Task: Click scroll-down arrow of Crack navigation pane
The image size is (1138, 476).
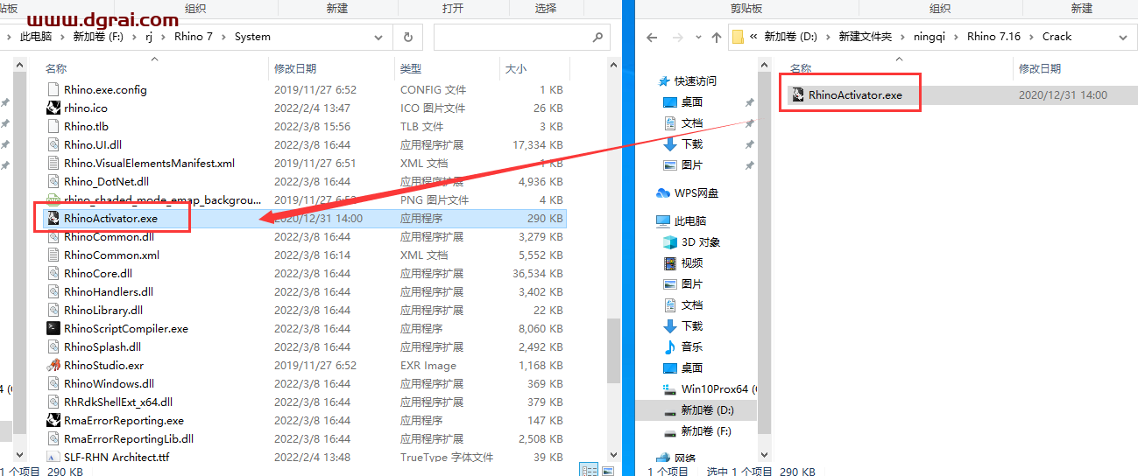Action: (764, 457)
